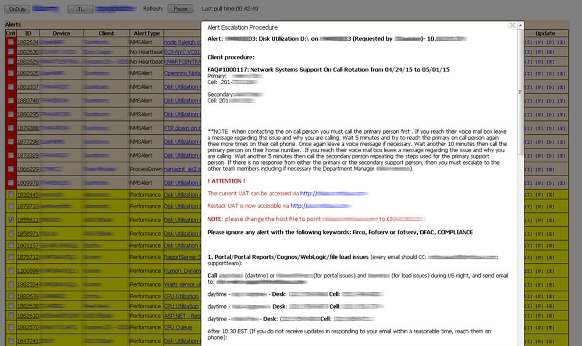Close the Alert Escalation Procedure dialog
Viewport: 582px width, 346px height.
click(512, 25)
